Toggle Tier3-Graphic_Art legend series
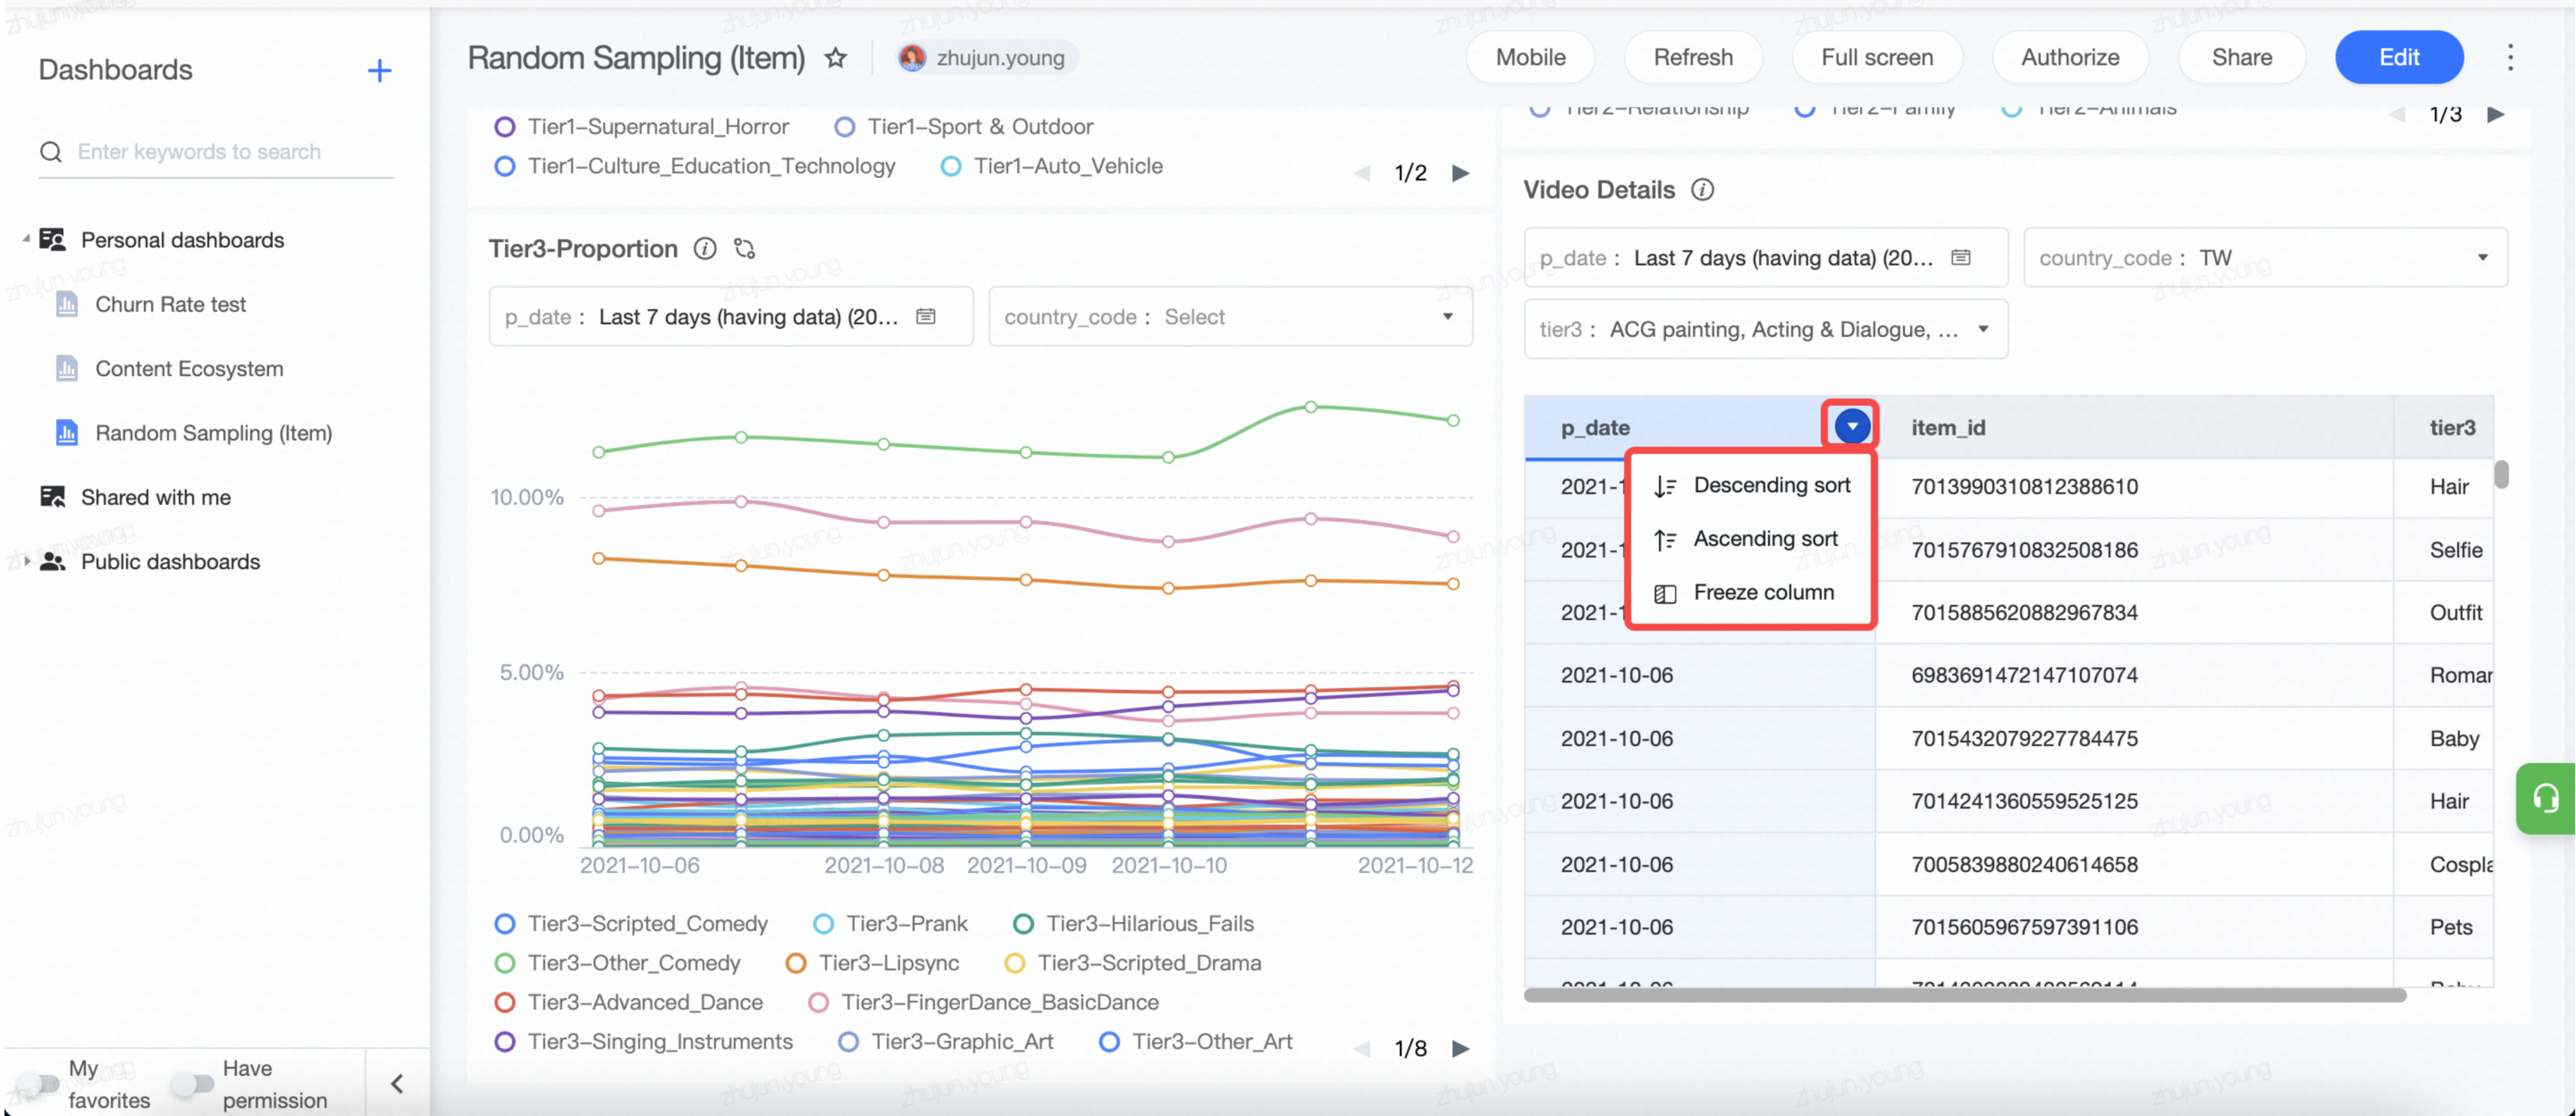 [x=945, y=1042]
